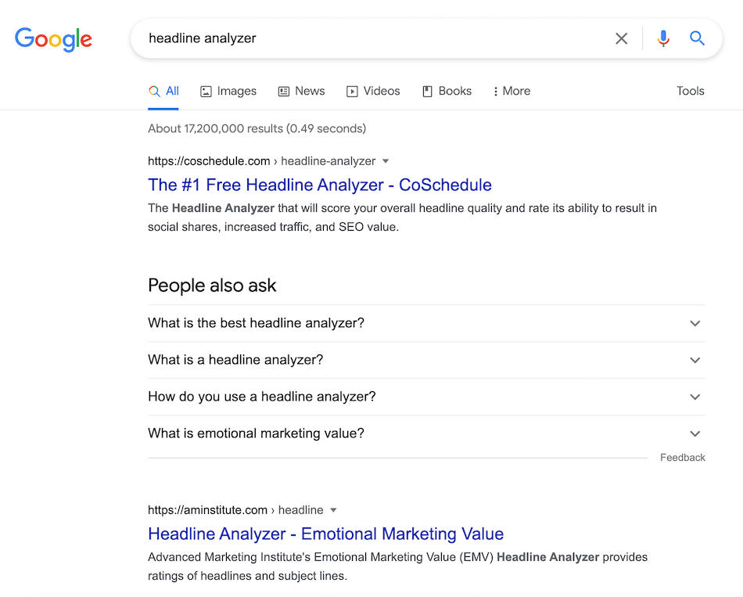Start voice search with the microphone icon

pyautogui.click(x=663, y=38)
